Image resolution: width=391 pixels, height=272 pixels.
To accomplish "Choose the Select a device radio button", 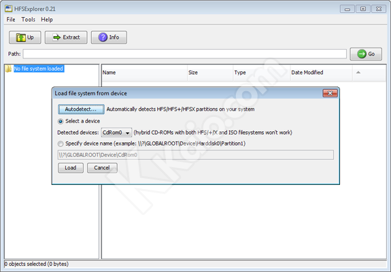I will [x=61, y=122].
